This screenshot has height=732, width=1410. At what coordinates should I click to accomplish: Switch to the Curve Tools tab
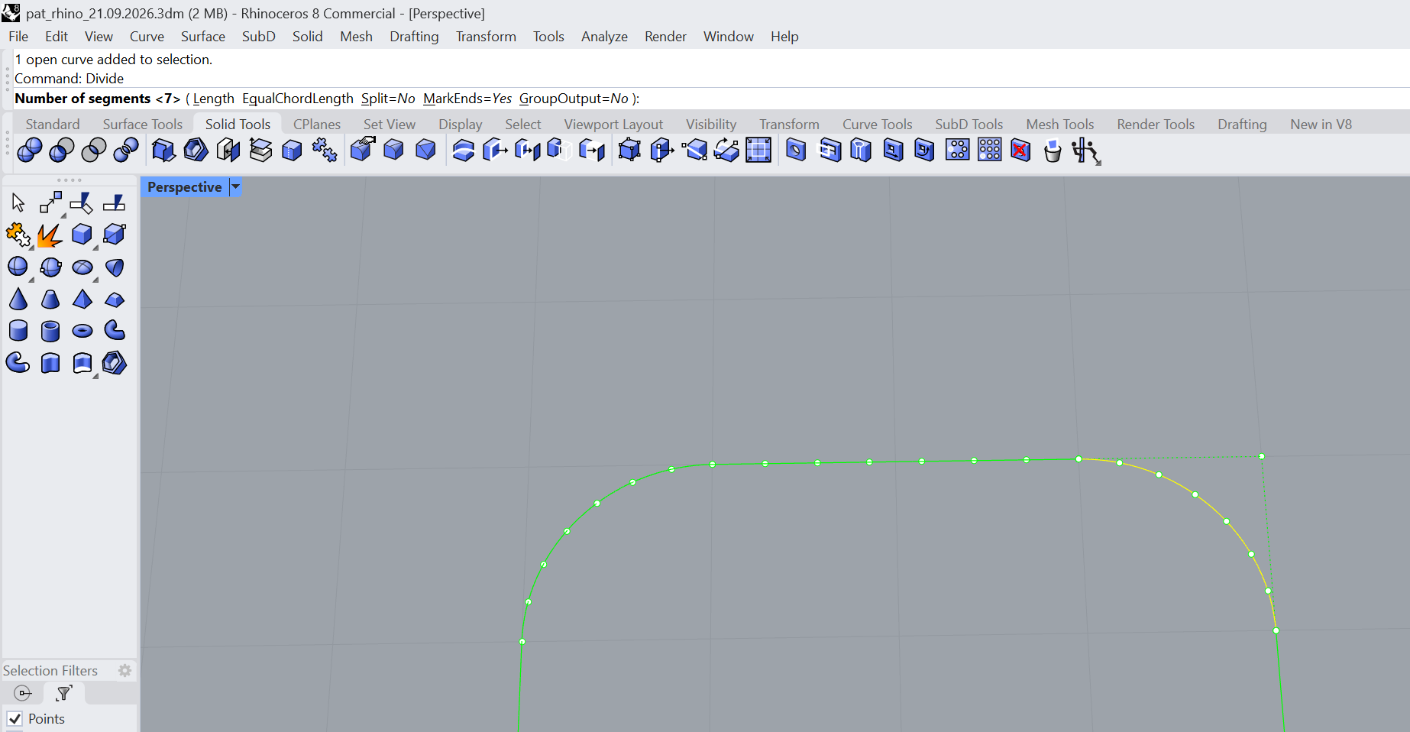[x=878, y=124]
